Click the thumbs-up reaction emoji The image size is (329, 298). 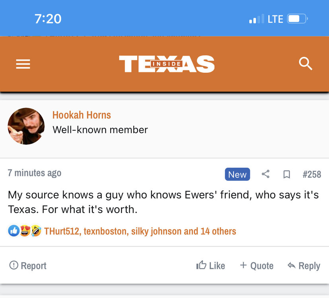click(14, 231)
